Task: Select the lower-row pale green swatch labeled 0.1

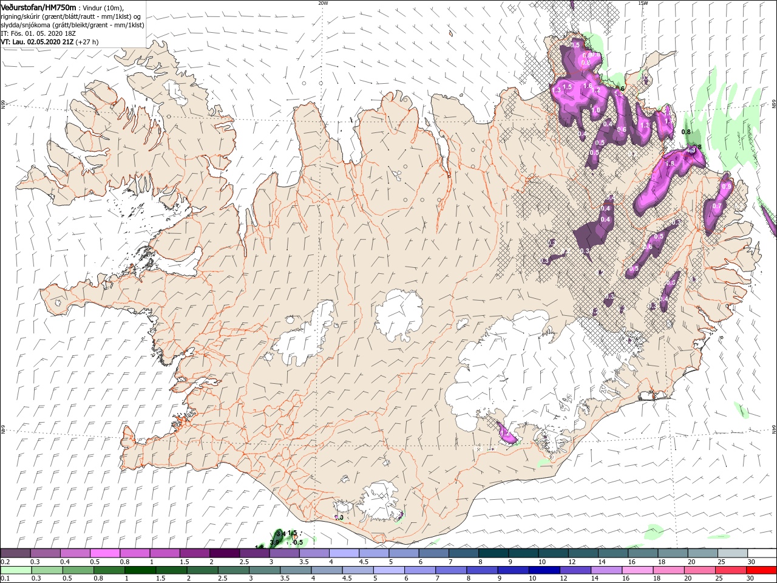Action: 16,570
